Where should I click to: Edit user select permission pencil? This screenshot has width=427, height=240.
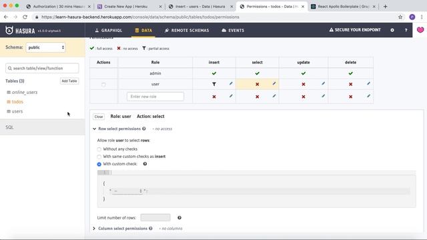pos(274,83)
